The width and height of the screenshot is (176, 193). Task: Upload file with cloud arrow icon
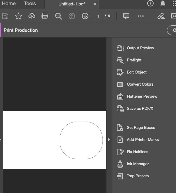[32, 16]
